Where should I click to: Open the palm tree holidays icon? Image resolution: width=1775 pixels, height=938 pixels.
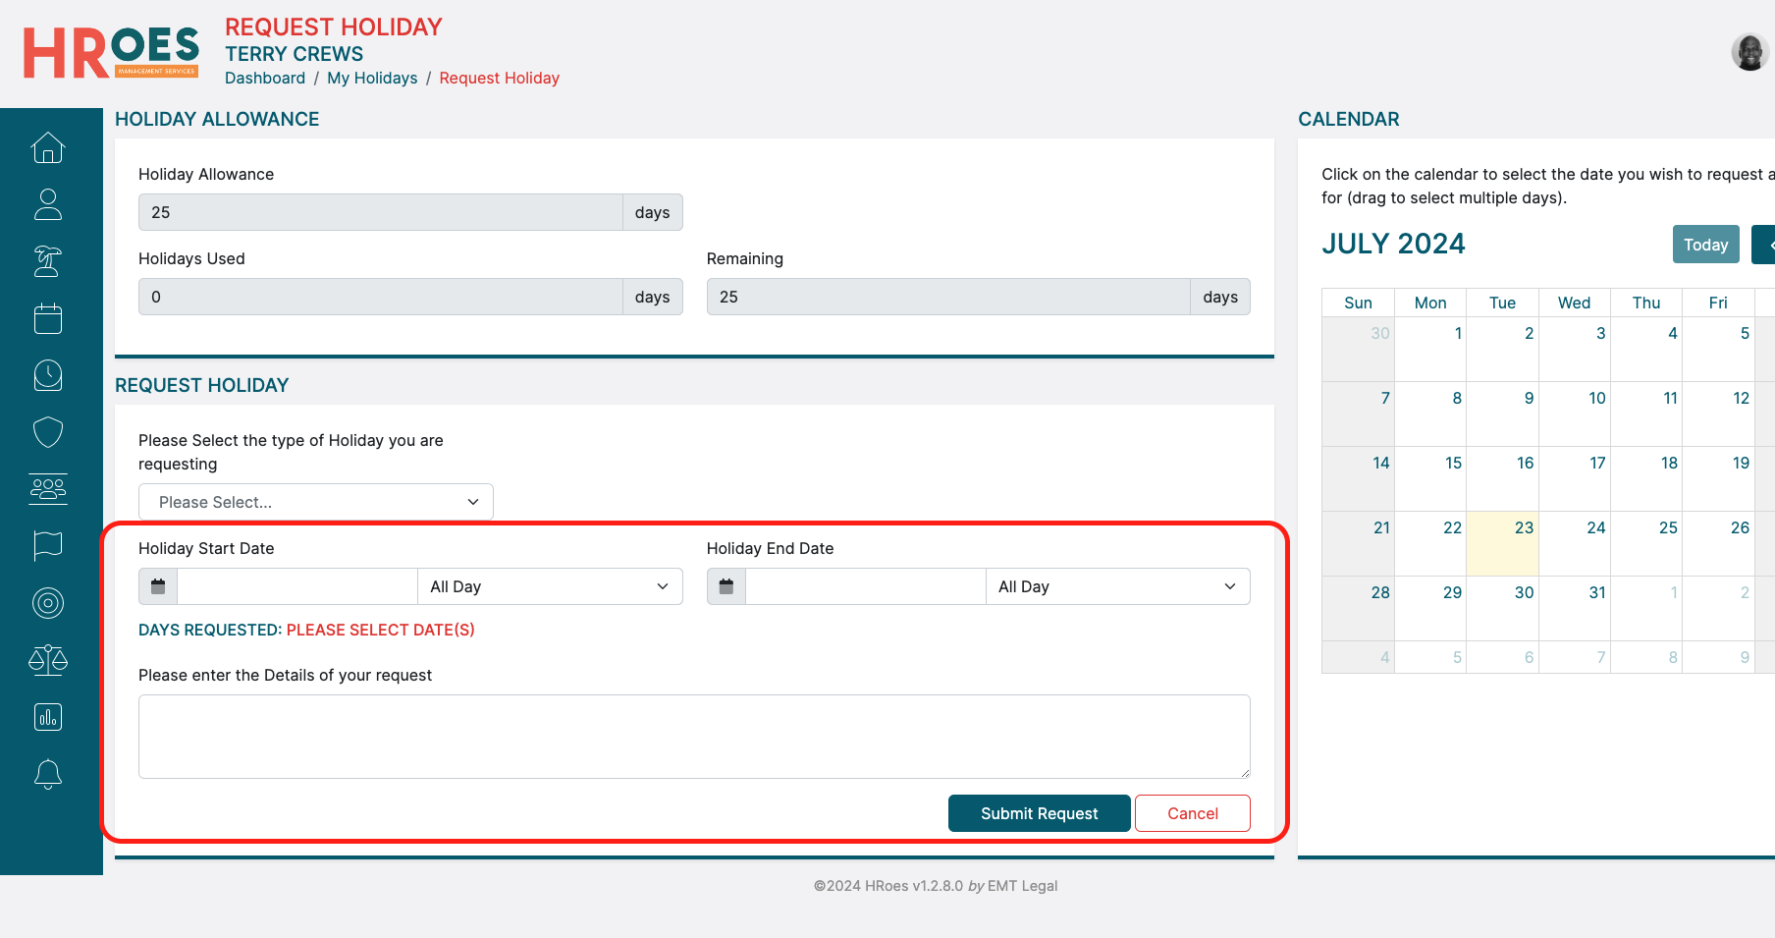pyautogui.click(x=48, y=261)
